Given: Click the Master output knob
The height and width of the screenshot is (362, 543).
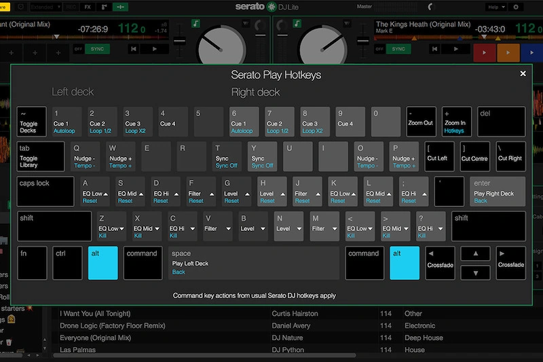Looking at the screenshot, I should pos(430,7).
